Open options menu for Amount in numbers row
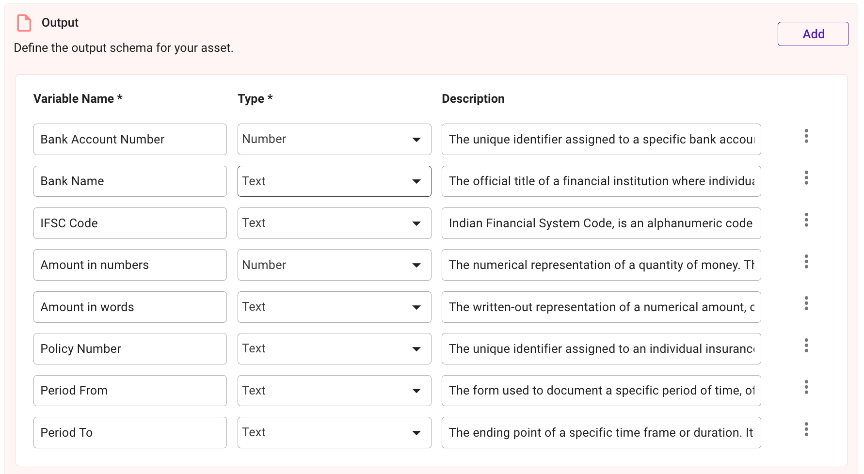864x474 pixels. click(806, 262)
